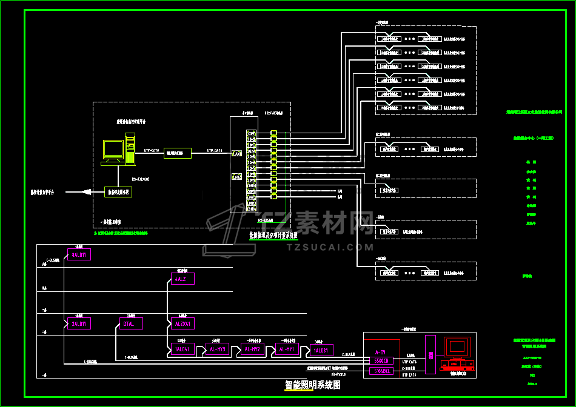Screen dimensions: 576x407
Task: Select the 1AL041 panel box
Action: point(183,349)
